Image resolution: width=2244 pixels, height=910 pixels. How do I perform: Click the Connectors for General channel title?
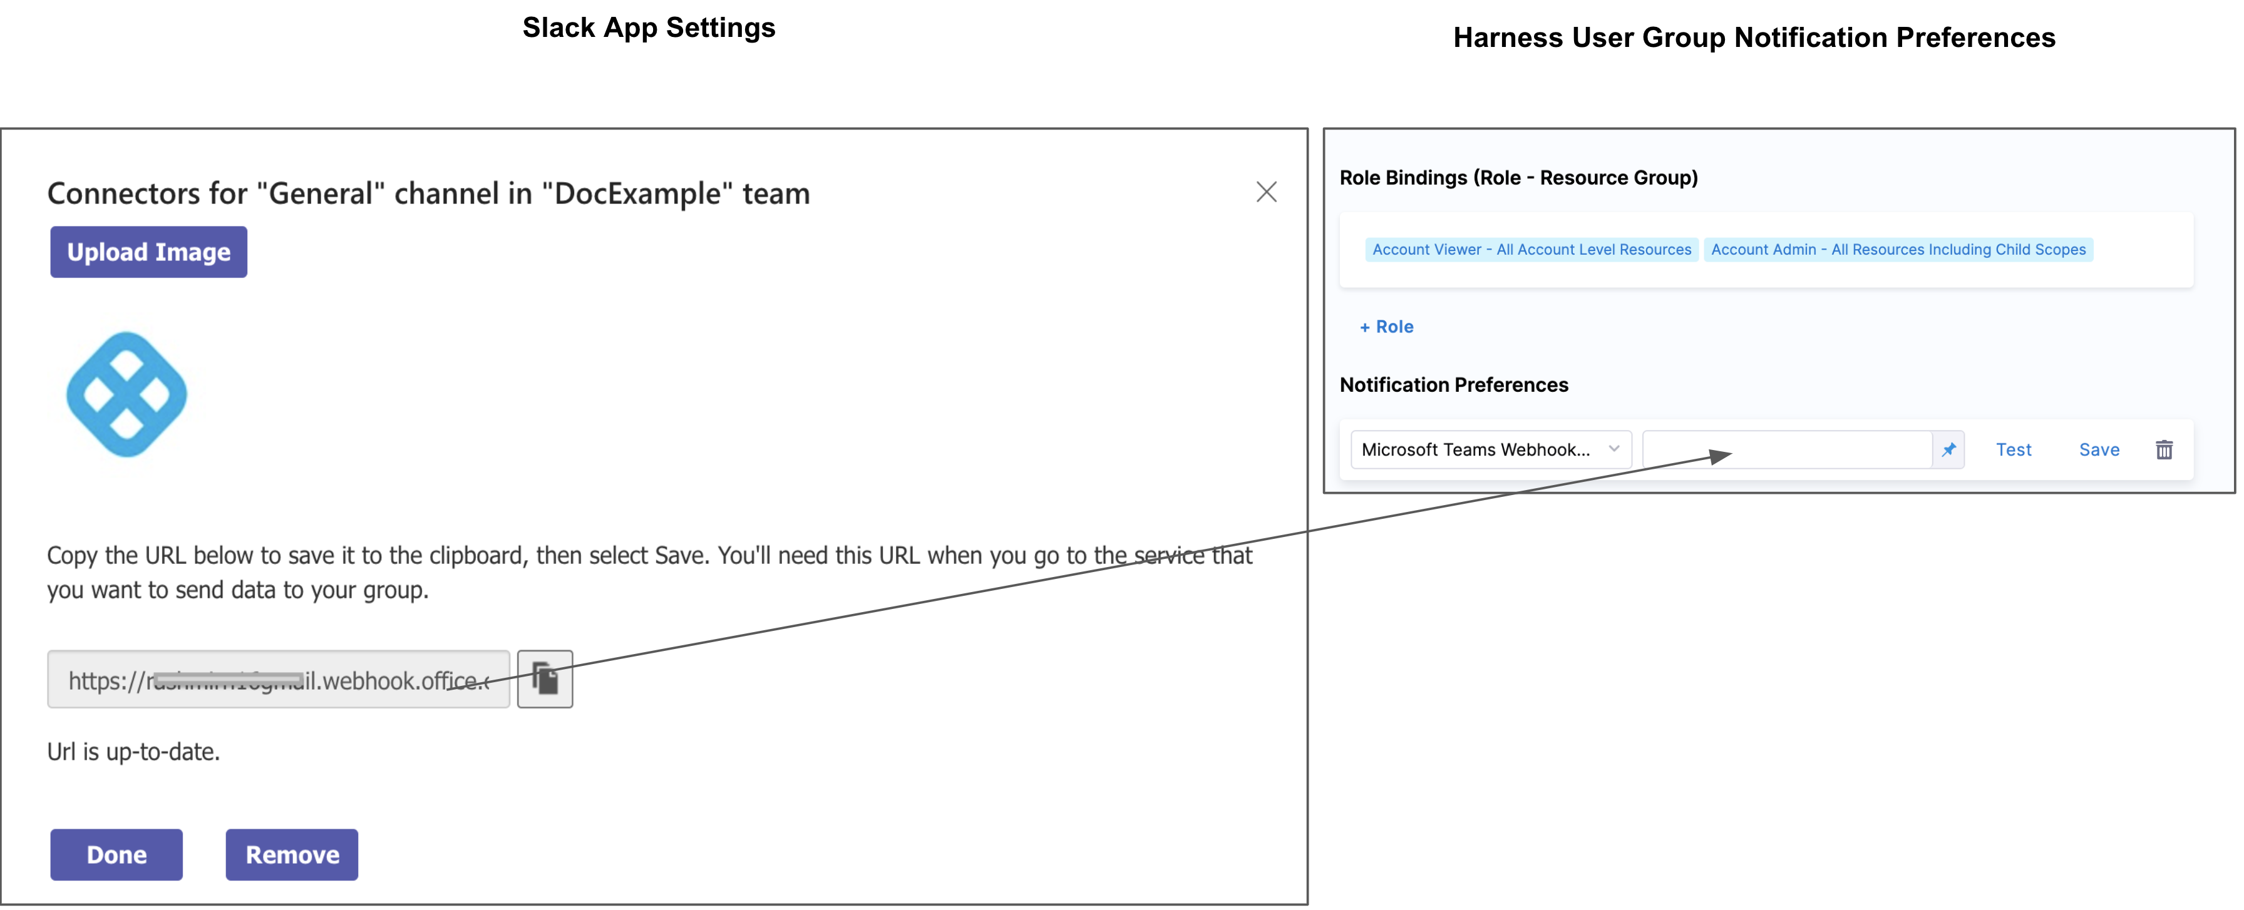(428, 193)
